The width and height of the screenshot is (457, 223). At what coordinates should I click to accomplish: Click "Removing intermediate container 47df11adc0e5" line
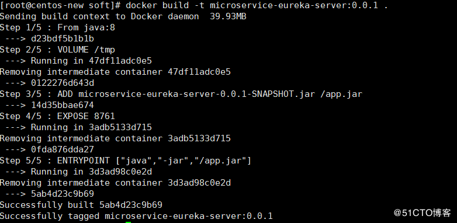pos(115,72)
